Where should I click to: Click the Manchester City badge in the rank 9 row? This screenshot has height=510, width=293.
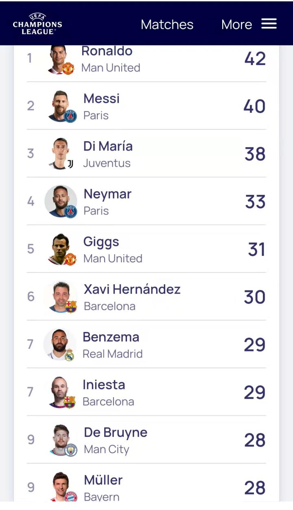71,450
